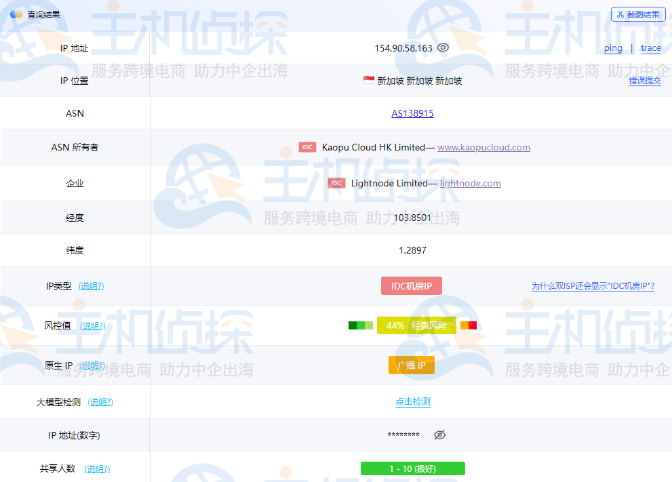
Task: Click the IDC tag beside Kaopu Cloud HK Limited
Action: click(x=307, y=147)
